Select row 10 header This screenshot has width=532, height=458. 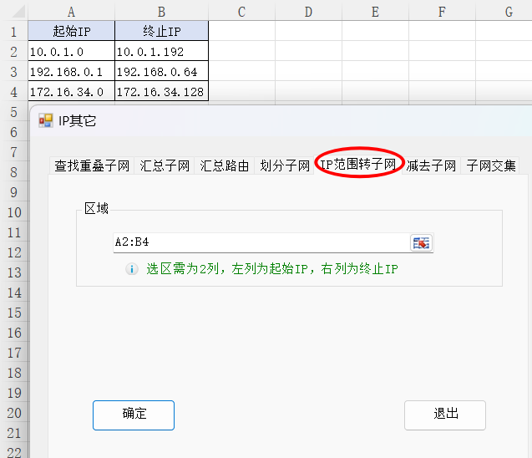14,212
